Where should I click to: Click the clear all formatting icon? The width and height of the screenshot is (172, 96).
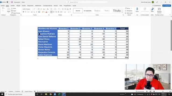[x=48, y=9]
